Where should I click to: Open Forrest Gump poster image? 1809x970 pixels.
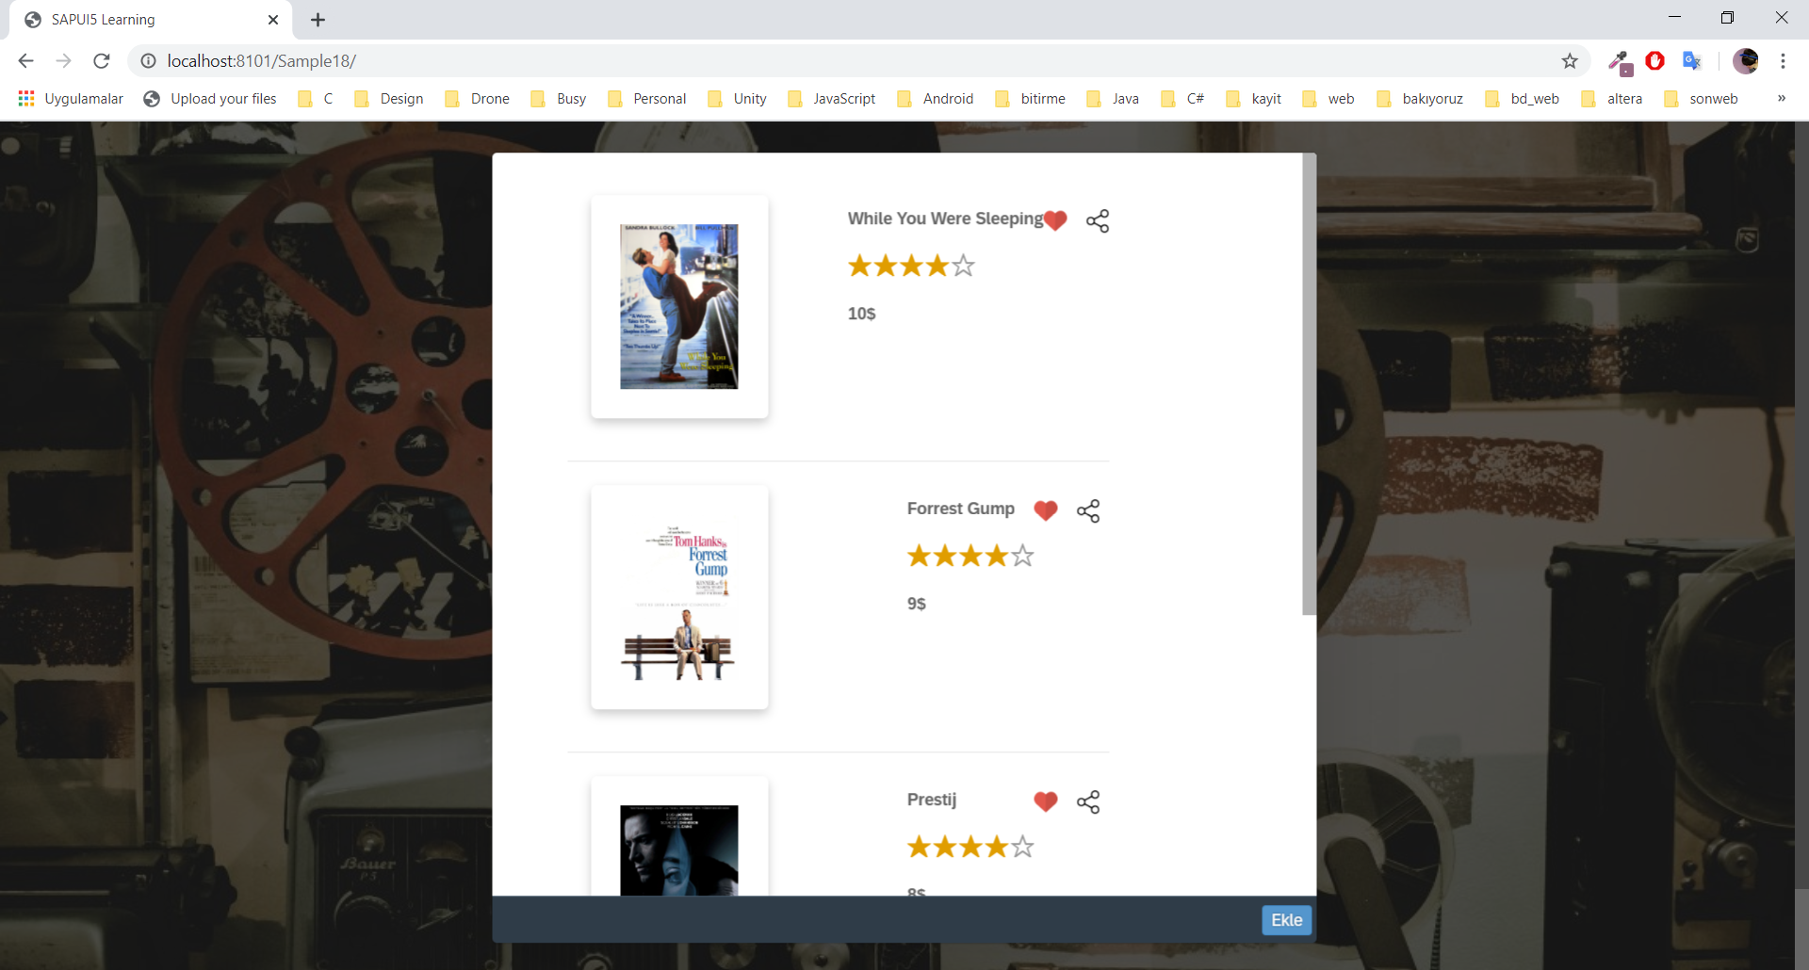679,597
